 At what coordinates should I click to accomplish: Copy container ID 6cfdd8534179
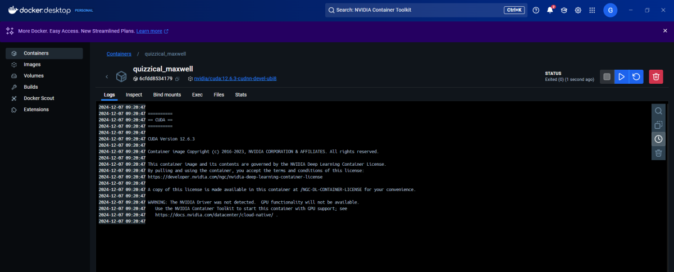177,79
